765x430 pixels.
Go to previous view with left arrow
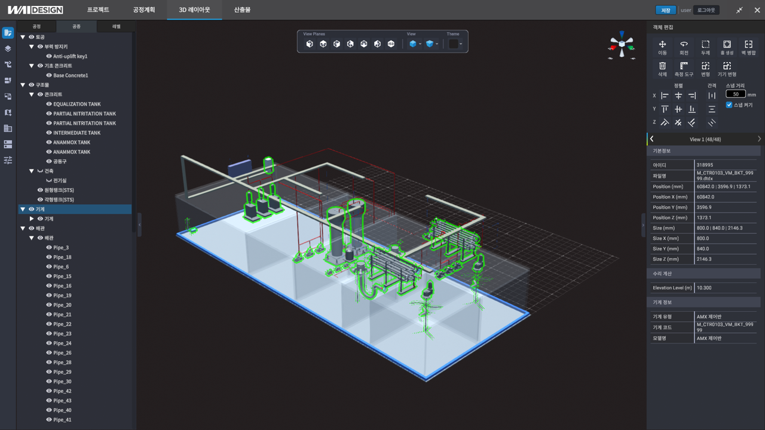(652, 139)
